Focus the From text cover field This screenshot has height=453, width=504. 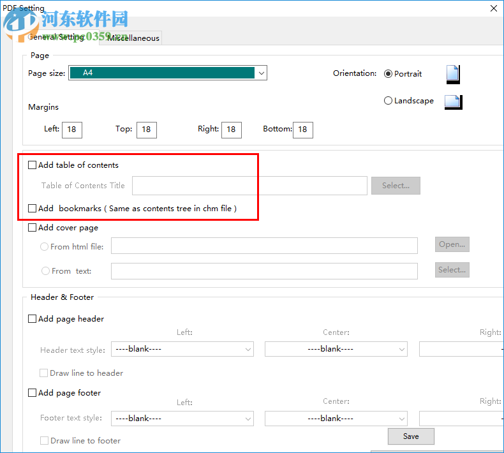tap(264, 271)
